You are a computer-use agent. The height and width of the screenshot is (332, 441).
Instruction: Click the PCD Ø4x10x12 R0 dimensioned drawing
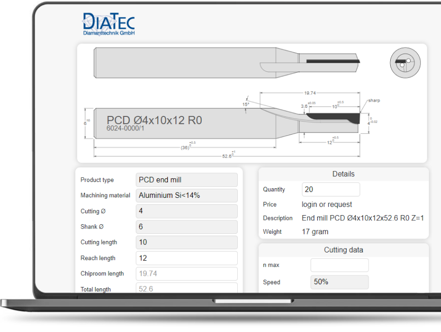point(231,125)
